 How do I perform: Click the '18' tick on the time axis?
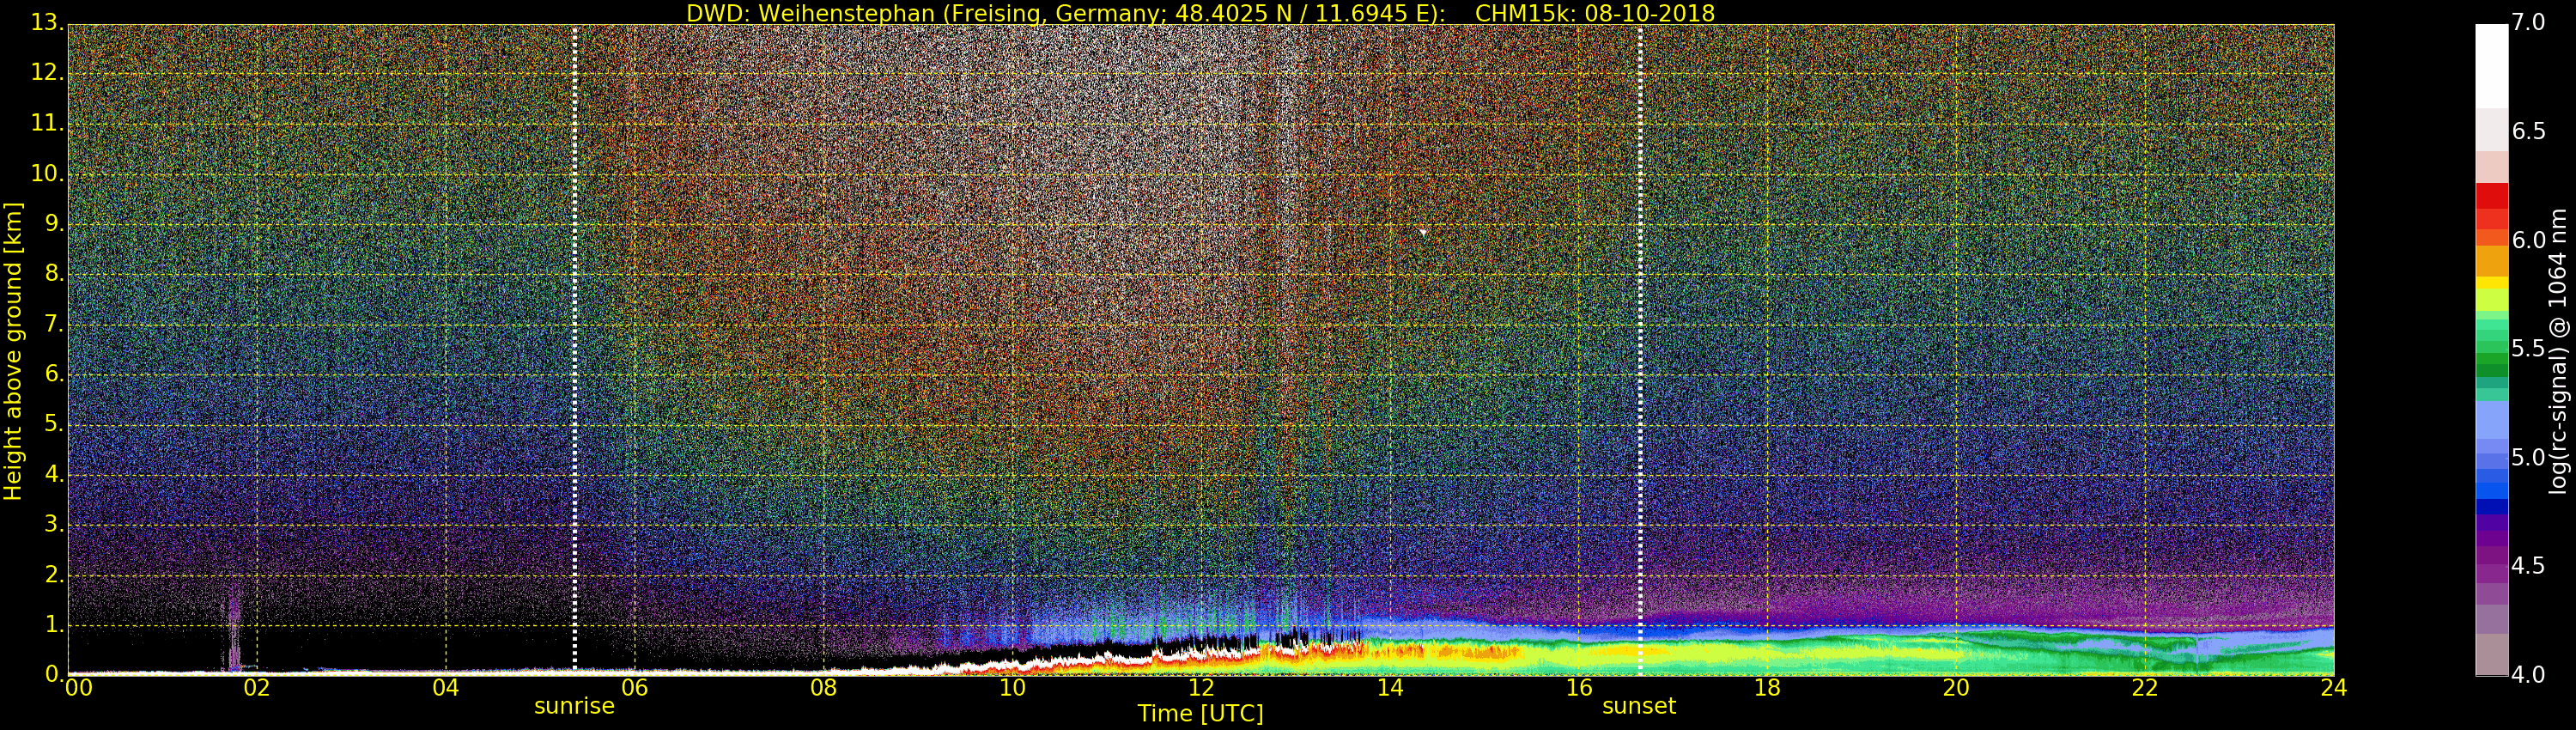pos(1768,688)
